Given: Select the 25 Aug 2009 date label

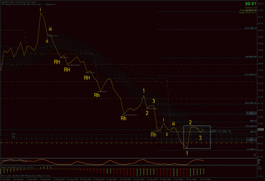Looking at the screenshot, I should 85,179.
